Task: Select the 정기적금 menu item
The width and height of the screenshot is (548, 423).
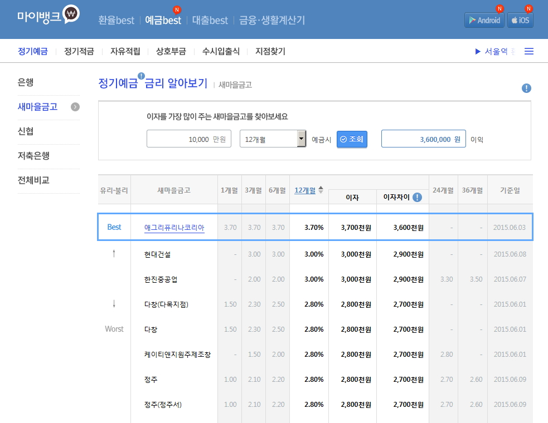Action: tap(79, 51)
